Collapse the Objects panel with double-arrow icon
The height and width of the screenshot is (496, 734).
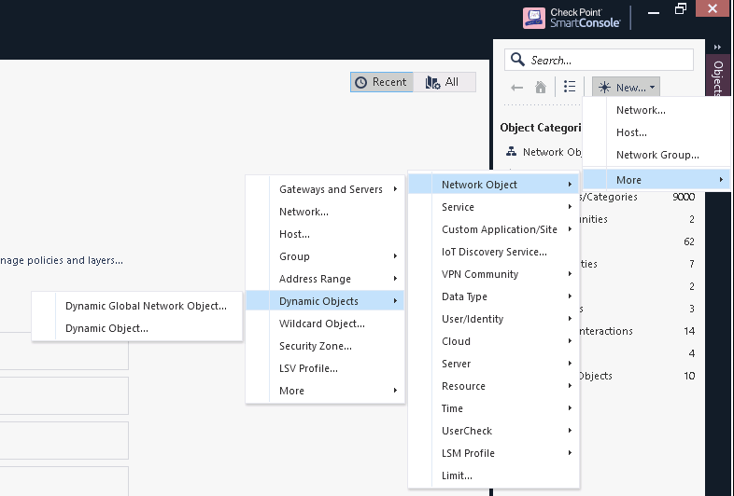tap(717, 48)
